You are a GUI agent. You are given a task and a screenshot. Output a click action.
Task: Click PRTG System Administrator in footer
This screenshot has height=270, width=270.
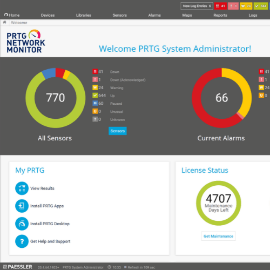(83, 267)
